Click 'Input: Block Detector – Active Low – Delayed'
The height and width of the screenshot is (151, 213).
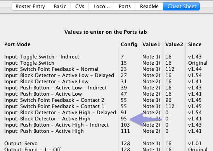pos(59,75)
